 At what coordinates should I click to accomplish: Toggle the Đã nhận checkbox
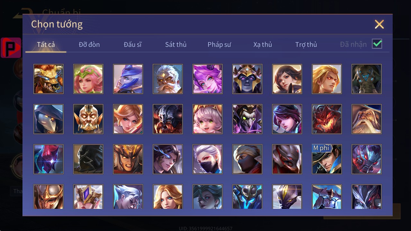(x=377, y=44)
